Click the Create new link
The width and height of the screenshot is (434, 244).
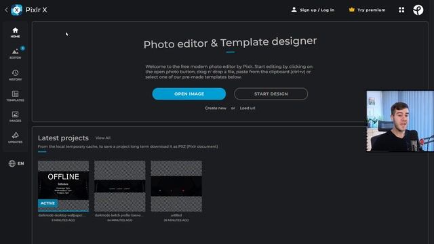coord(216,108)
